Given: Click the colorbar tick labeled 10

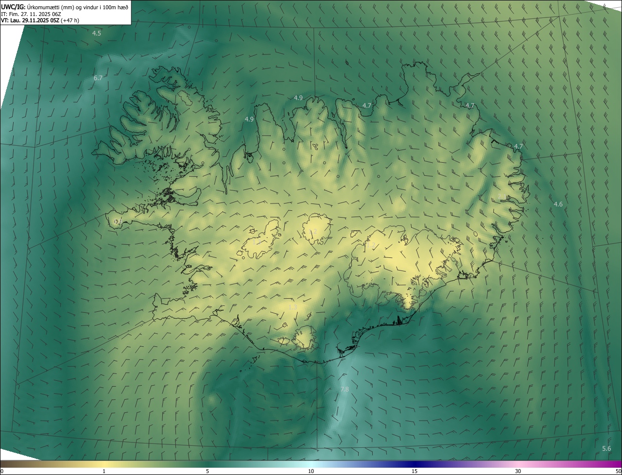Looking at the screenshot, I should (311, 472).
